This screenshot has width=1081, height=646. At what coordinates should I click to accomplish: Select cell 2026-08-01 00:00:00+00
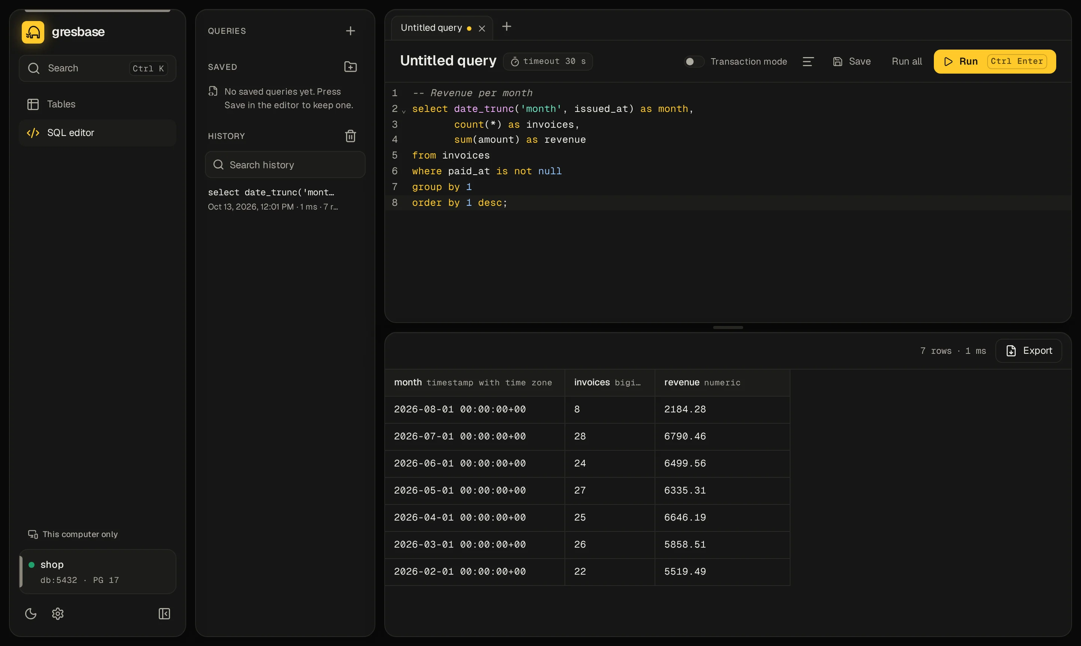(475, 410)
